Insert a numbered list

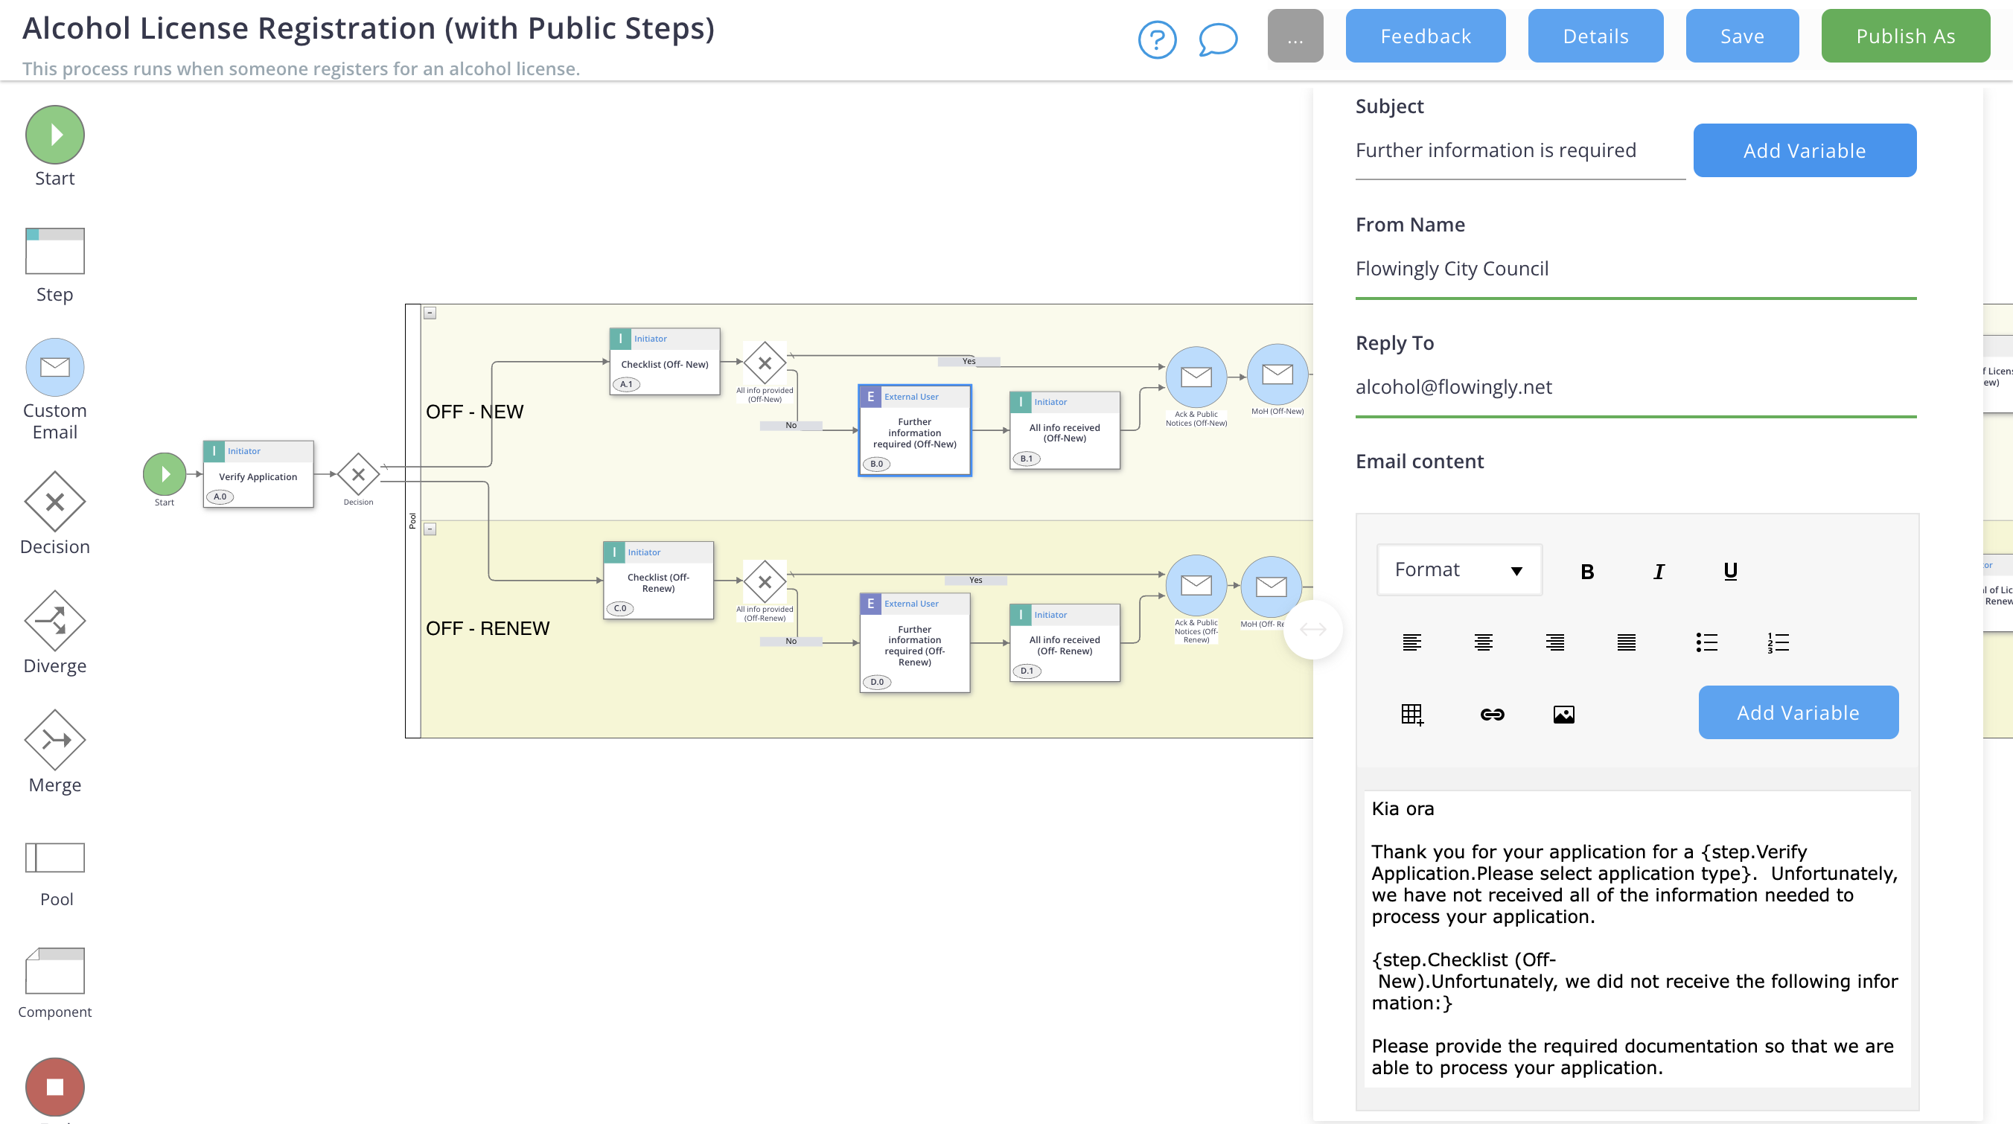pos(1778,643)
